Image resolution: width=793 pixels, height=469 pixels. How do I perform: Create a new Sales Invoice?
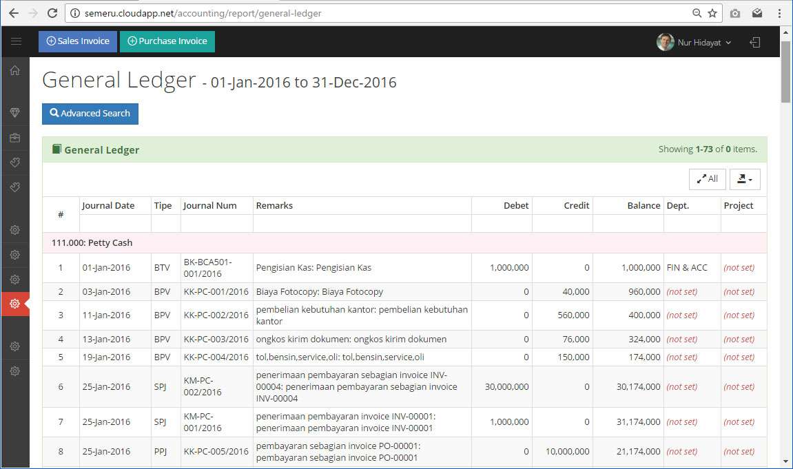[78, 41]
